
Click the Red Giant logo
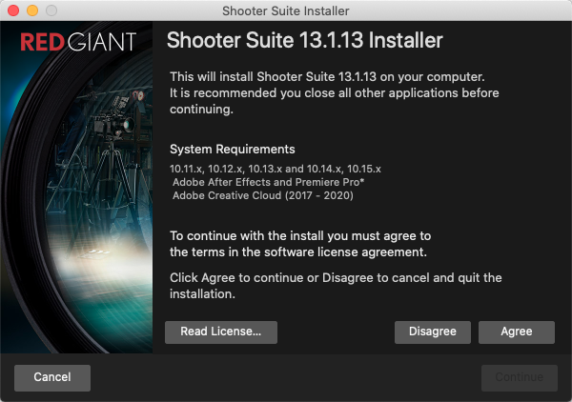tap(78, 43)
